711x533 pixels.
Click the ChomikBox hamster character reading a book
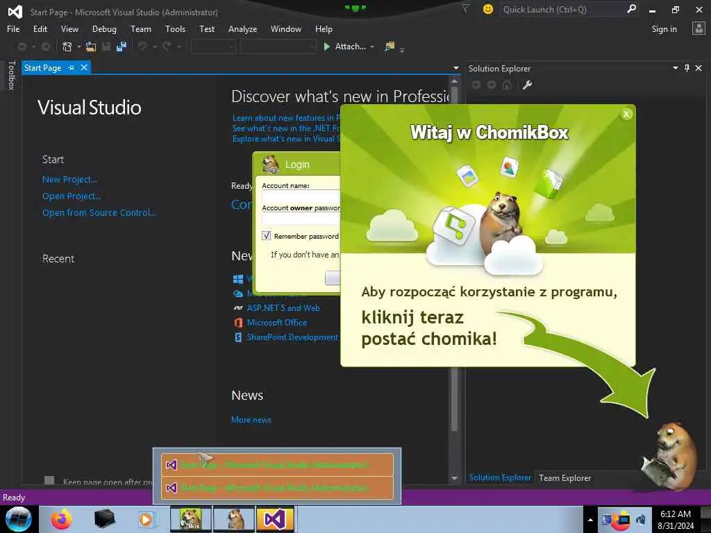point(669,457)
